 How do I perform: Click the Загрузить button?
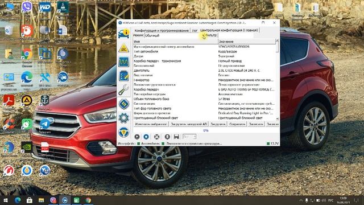218,124
